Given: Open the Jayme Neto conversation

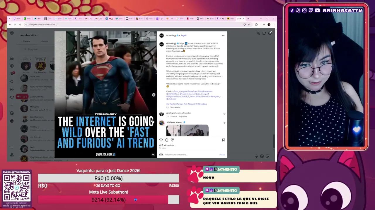Looking at the screenshot, I should [37, 78].
